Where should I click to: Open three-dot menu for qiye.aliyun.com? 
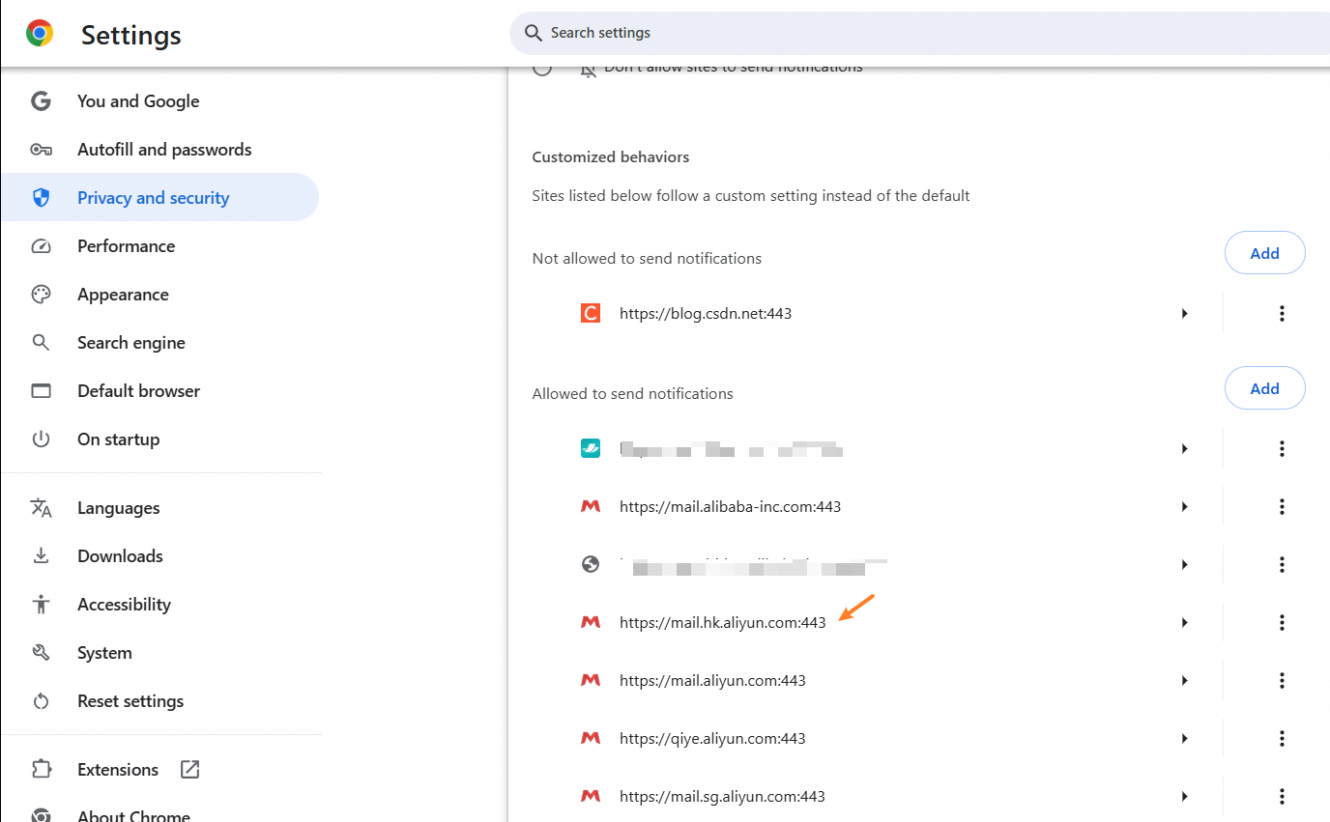click(x=1282, y=738)
